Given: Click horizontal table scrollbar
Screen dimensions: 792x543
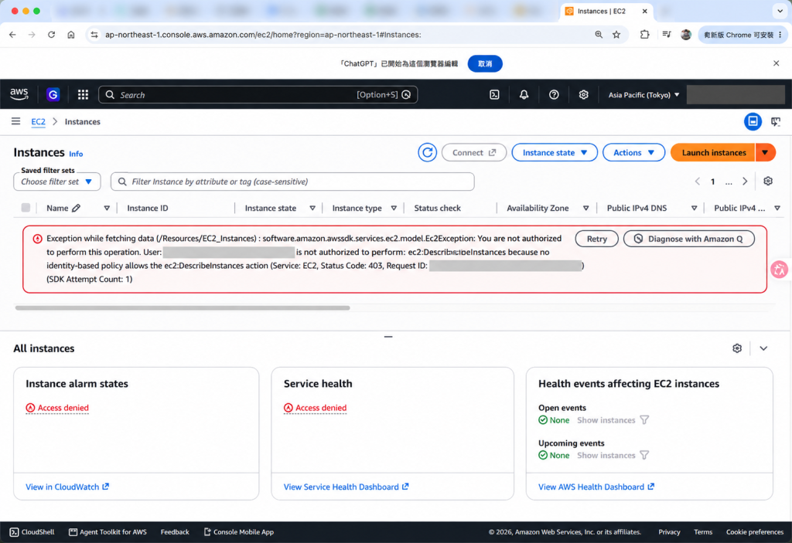Looking at the screenshot, I should [183, 308].
